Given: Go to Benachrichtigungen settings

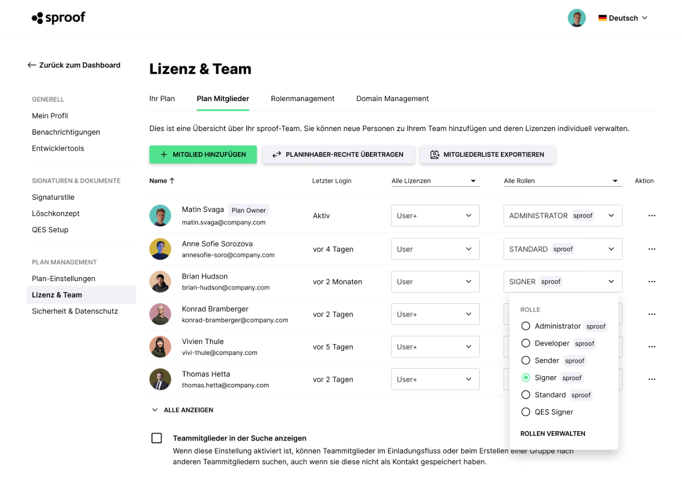Looking at the screenshot, I should pyautogui.click(x=66, y=132).
